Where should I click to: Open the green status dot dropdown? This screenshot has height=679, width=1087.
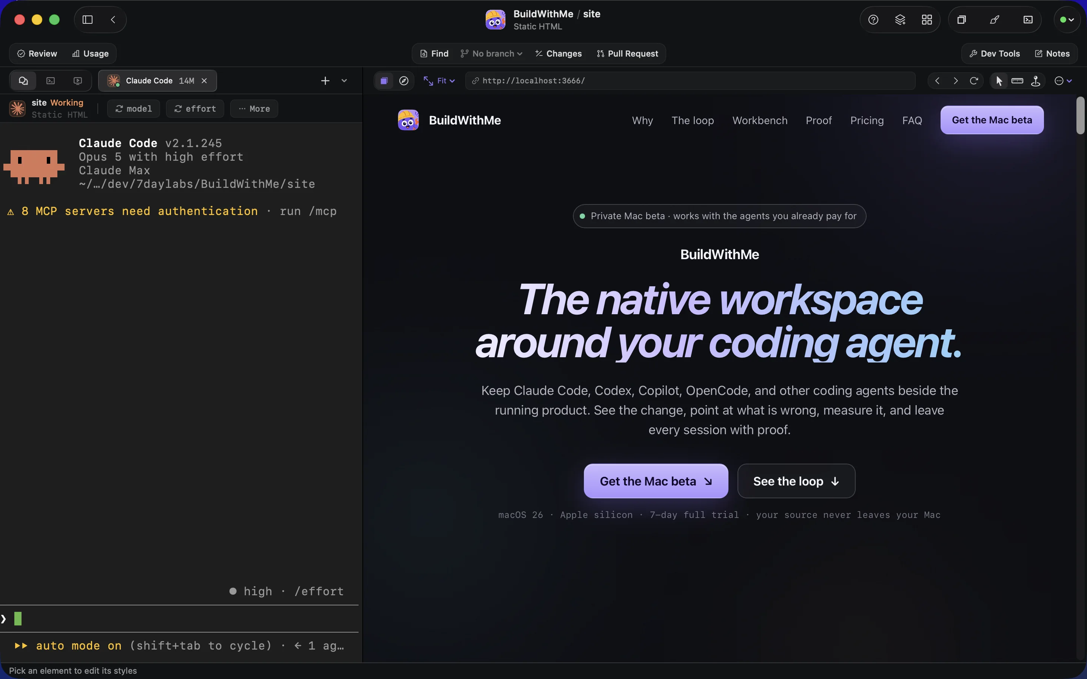click(1067, 19)
